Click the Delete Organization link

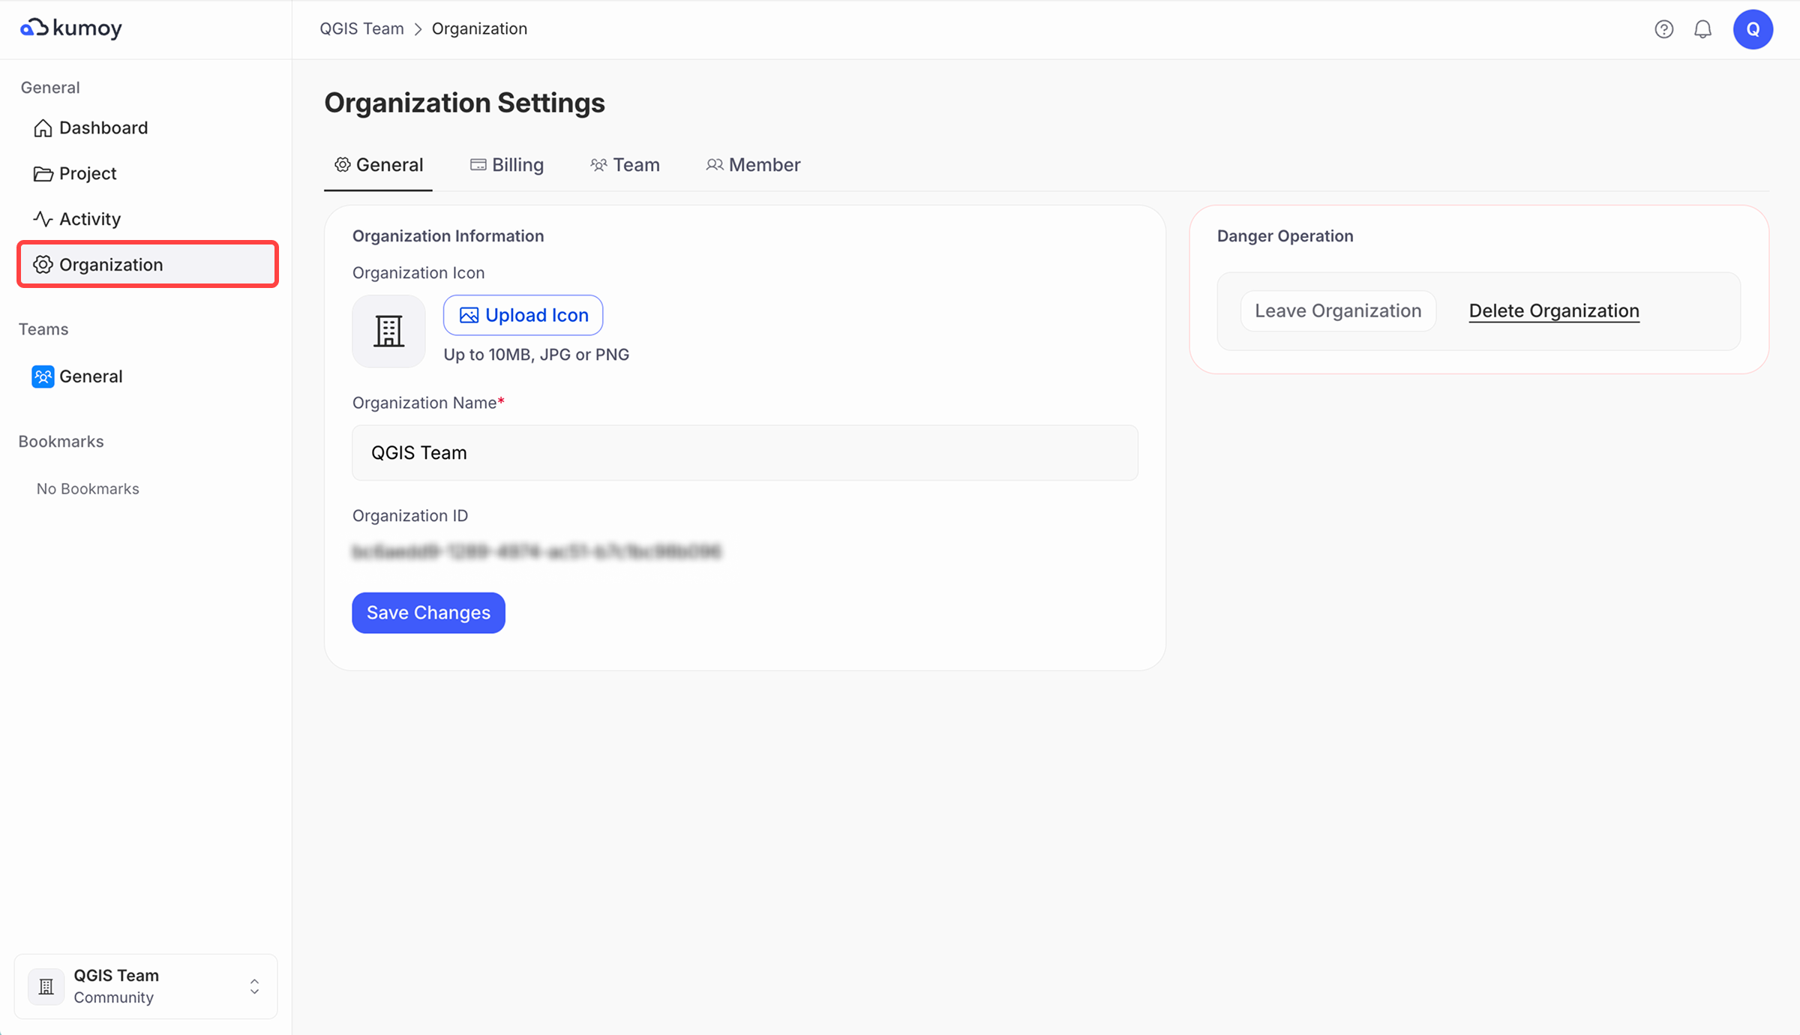coord(1553,310)
